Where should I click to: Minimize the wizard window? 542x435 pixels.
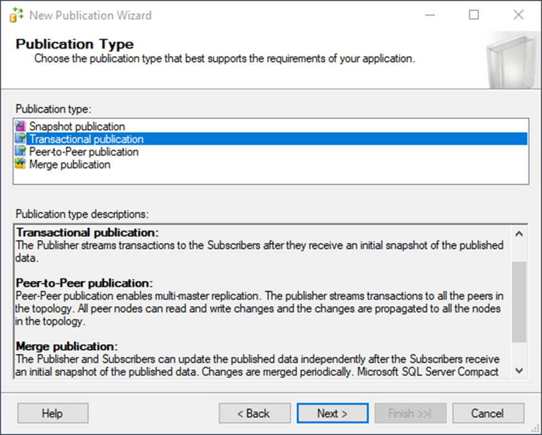(430, 15)
